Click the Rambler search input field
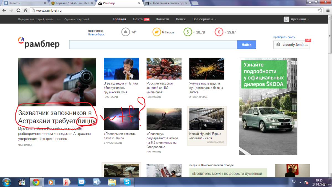Screen dimensions: 332x187 [x=153, y=45]
